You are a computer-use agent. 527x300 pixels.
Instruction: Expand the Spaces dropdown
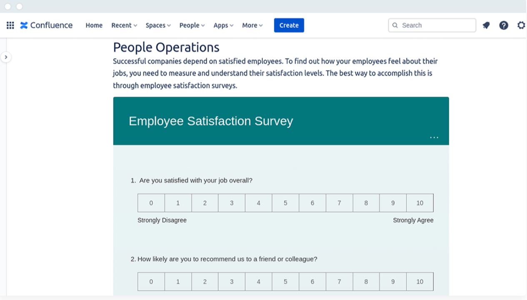point(156,25)
